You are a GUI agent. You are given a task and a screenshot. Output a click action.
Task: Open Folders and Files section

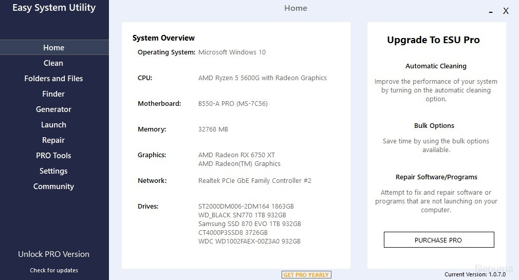53,79
